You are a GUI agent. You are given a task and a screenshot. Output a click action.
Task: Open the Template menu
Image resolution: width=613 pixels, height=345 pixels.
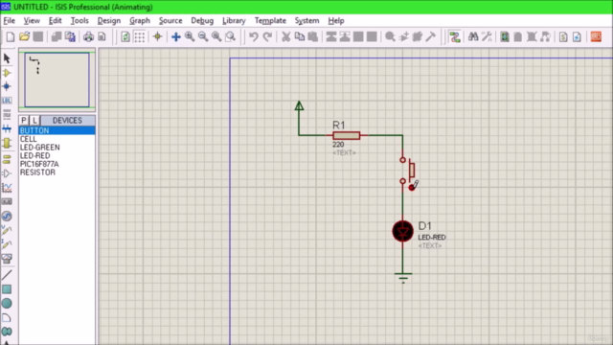click(x=270, y=21)
